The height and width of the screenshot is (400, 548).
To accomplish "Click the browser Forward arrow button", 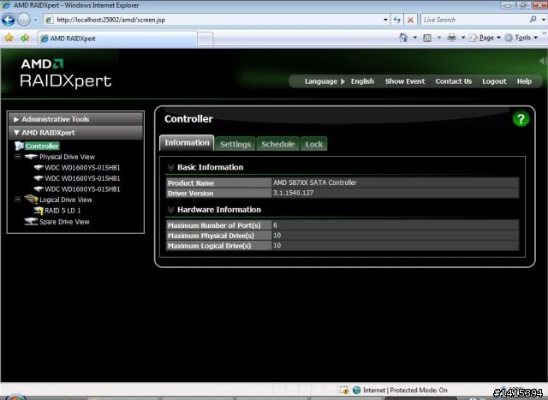I will tap(24, 20).
